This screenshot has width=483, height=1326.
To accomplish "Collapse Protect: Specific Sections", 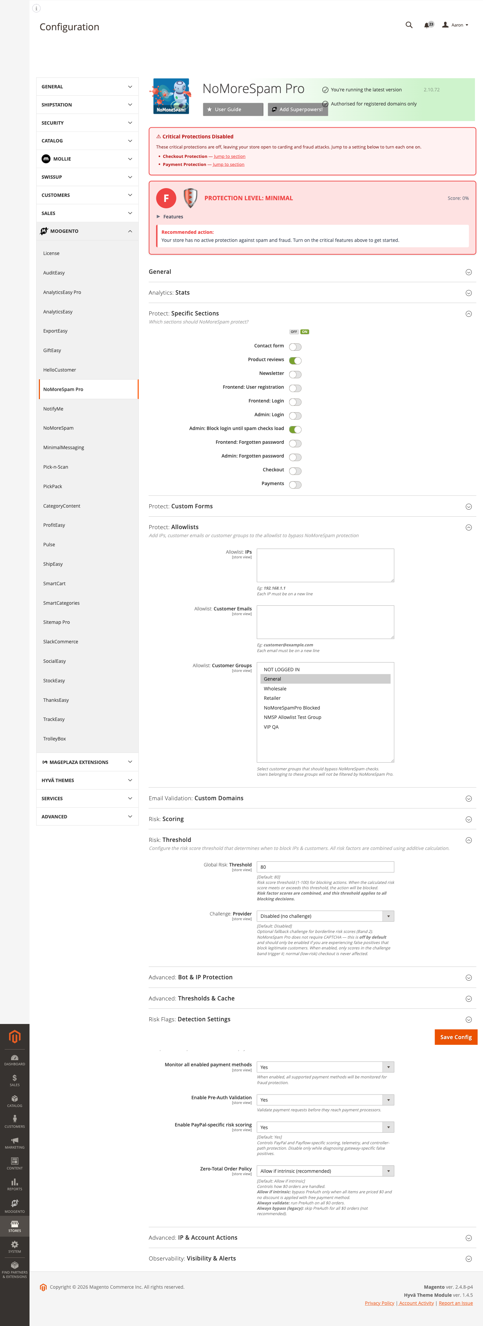I will click(312, 313).
